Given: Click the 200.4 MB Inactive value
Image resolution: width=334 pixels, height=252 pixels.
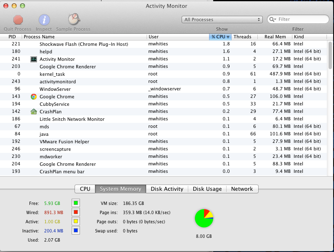Looking at the screenshot, I should (x=54, y=231).
